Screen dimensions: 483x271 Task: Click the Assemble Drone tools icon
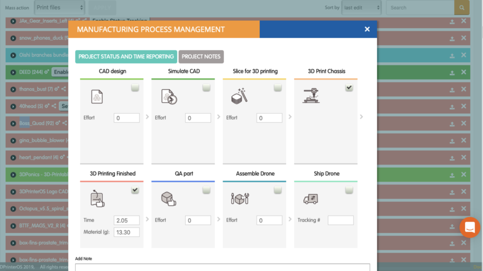[x=240, y=198]
